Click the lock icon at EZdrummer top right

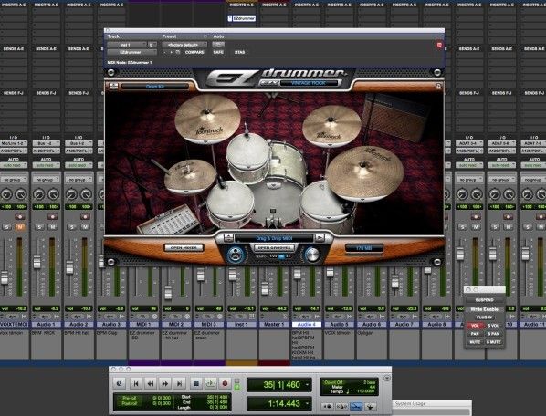[438, 86]
